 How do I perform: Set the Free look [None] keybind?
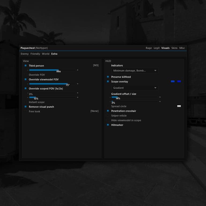pos(94,111)
